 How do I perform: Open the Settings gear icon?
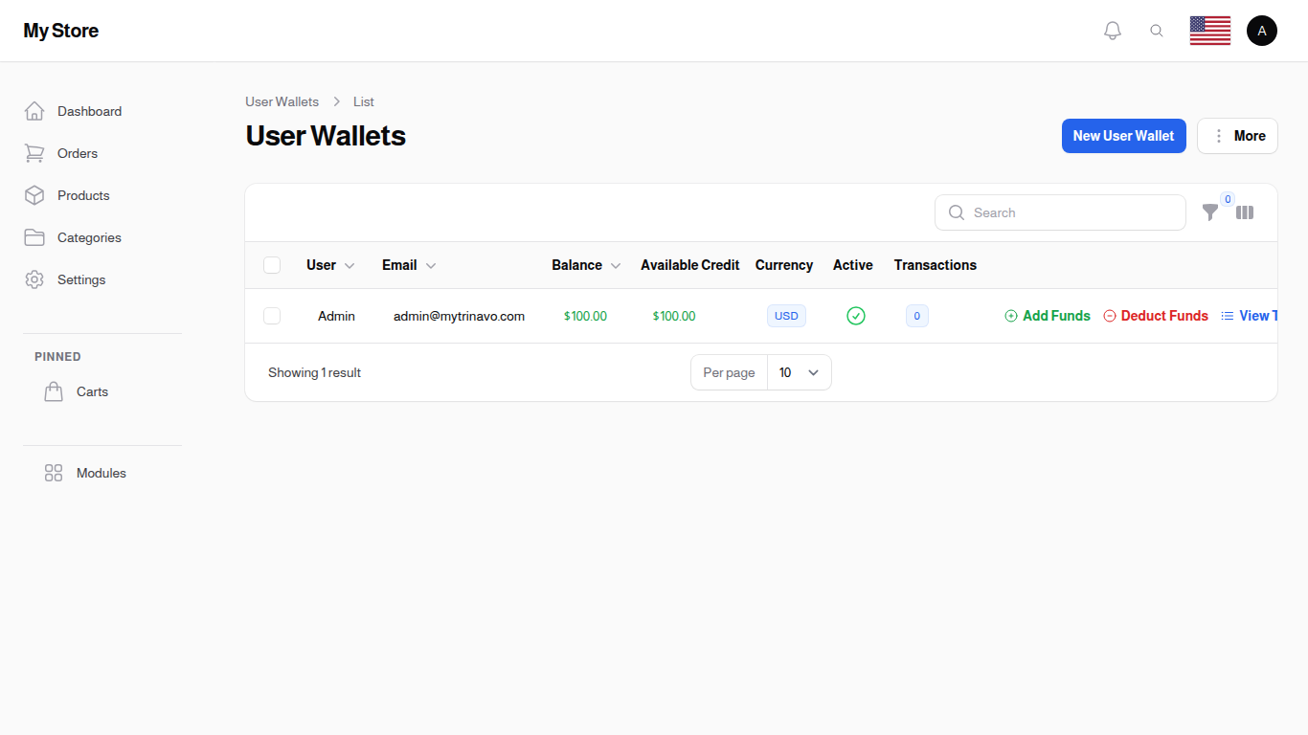(x=34, y=279)
